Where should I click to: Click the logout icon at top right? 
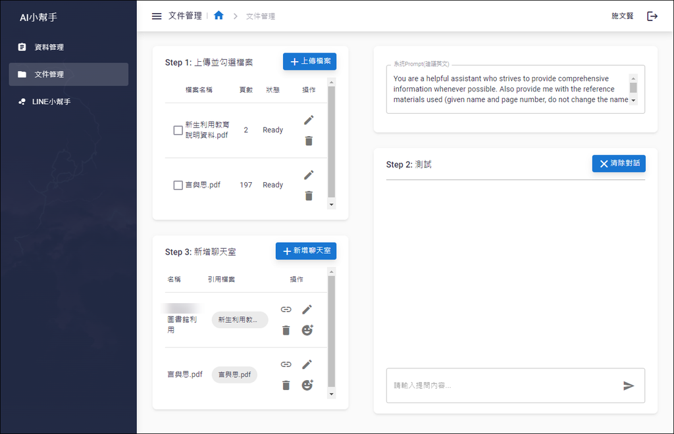click(x=652, y=15)
